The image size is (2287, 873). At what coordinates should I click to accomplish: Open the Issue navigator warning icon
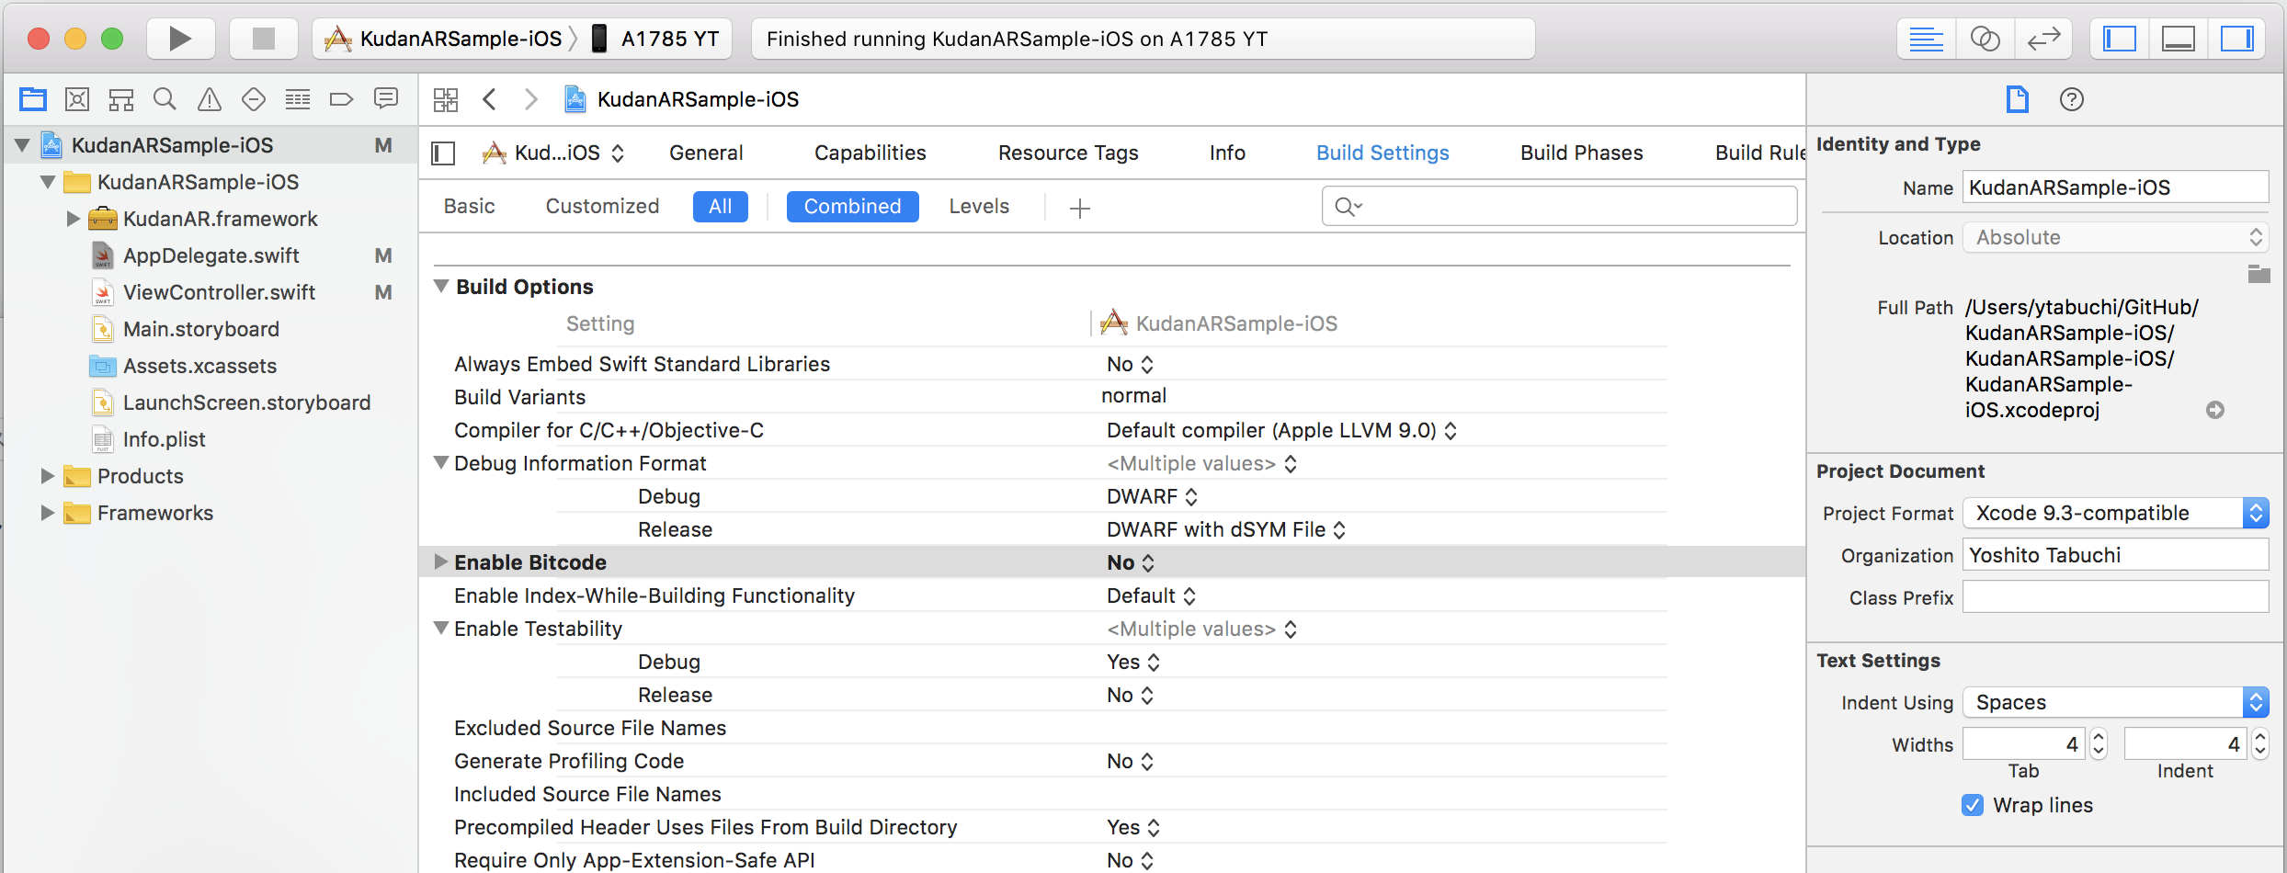[x=210, y=99]
